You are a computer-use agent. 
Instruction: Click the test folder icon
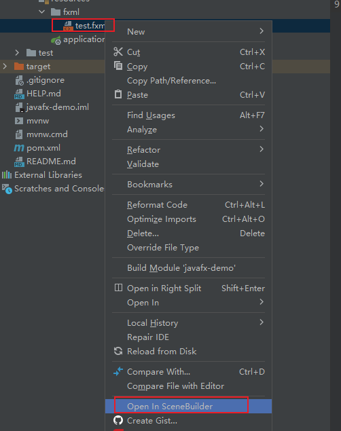[31, 53]
